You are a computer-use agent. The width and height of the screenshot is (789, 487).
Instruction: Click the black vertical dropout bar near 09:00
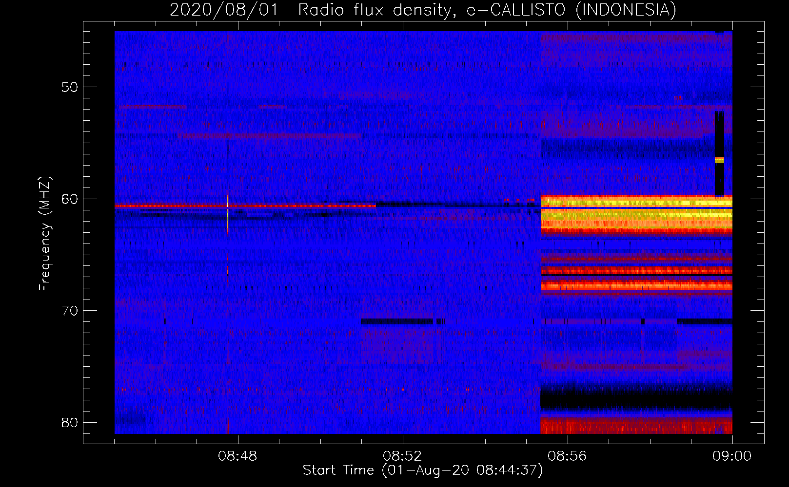pos(719,153)
